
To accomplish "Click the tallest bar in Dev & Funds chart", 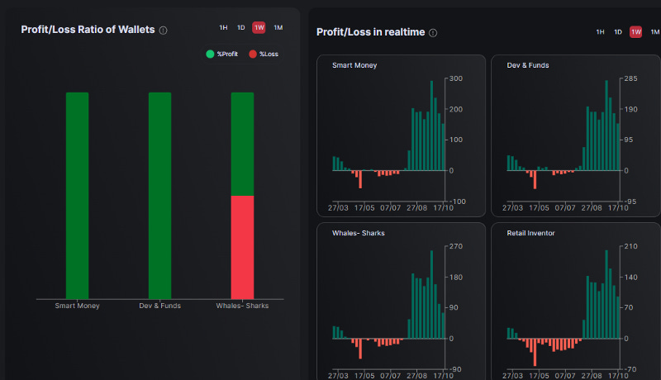I will 606,126.
